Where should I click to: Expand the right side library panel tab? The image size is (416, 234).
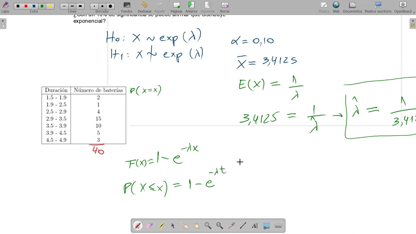click(x=413, y=24)
